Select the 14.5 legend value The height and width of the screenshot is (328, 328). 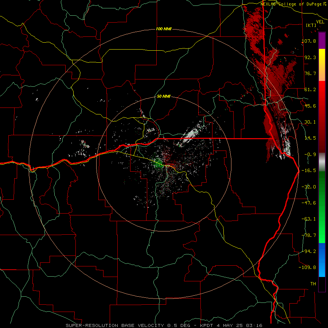pyautogui.click(x=310, y=138)
